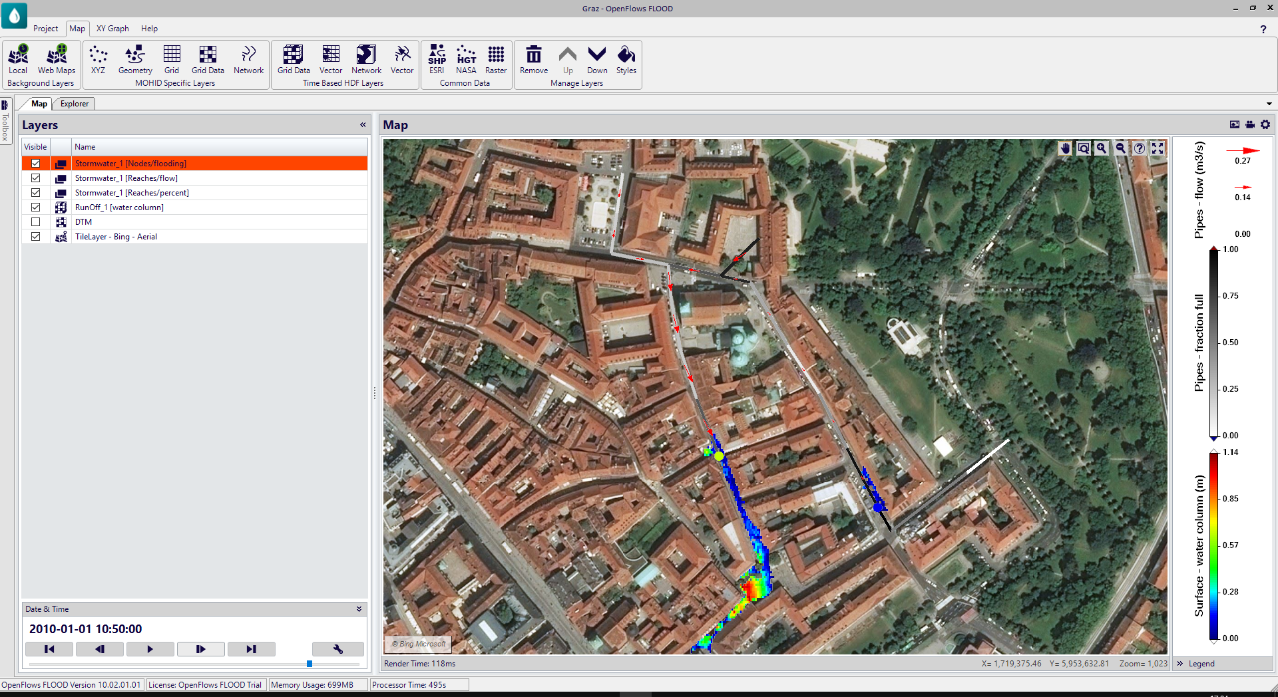The width and height of the screenshot is (1278, 697).
Task: Open time settings wrench button
Action: (338, 649)
